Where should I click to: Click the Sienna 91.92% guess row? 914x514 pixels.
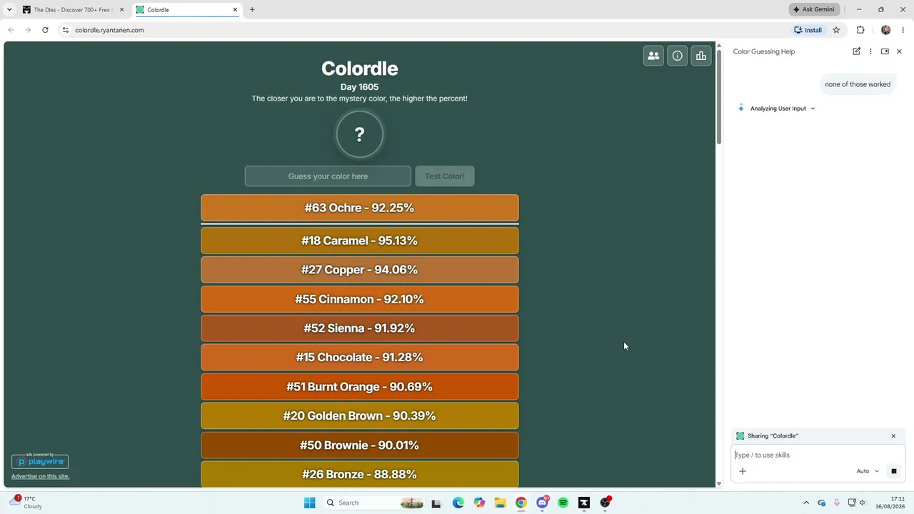point(360,328)
